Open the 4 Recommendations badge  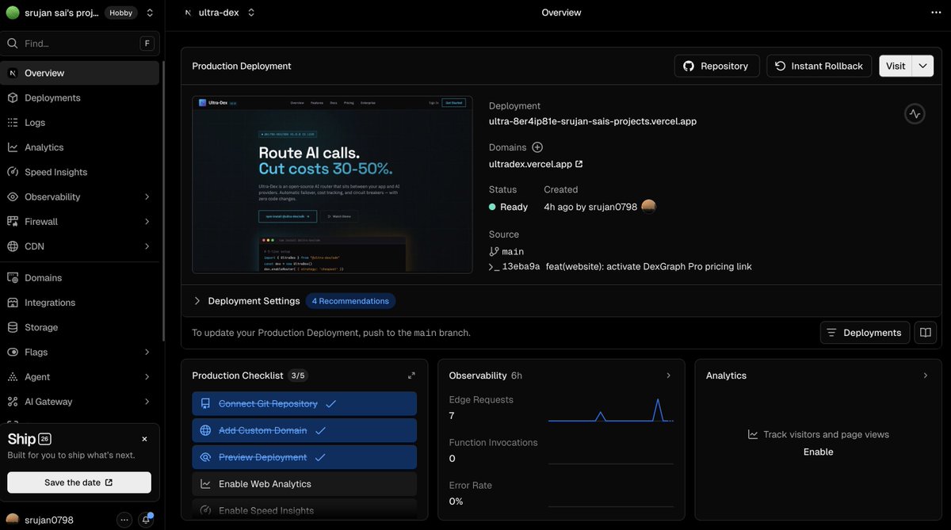coord(350,301)
